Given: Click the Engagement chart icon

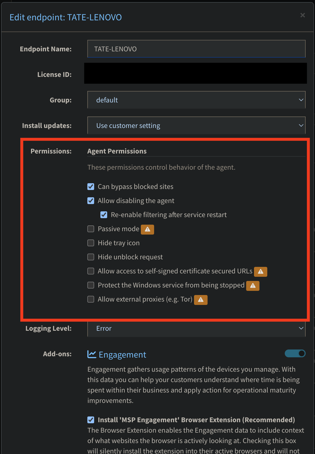Looking at the screenshot, I should (x=91, y=354).
